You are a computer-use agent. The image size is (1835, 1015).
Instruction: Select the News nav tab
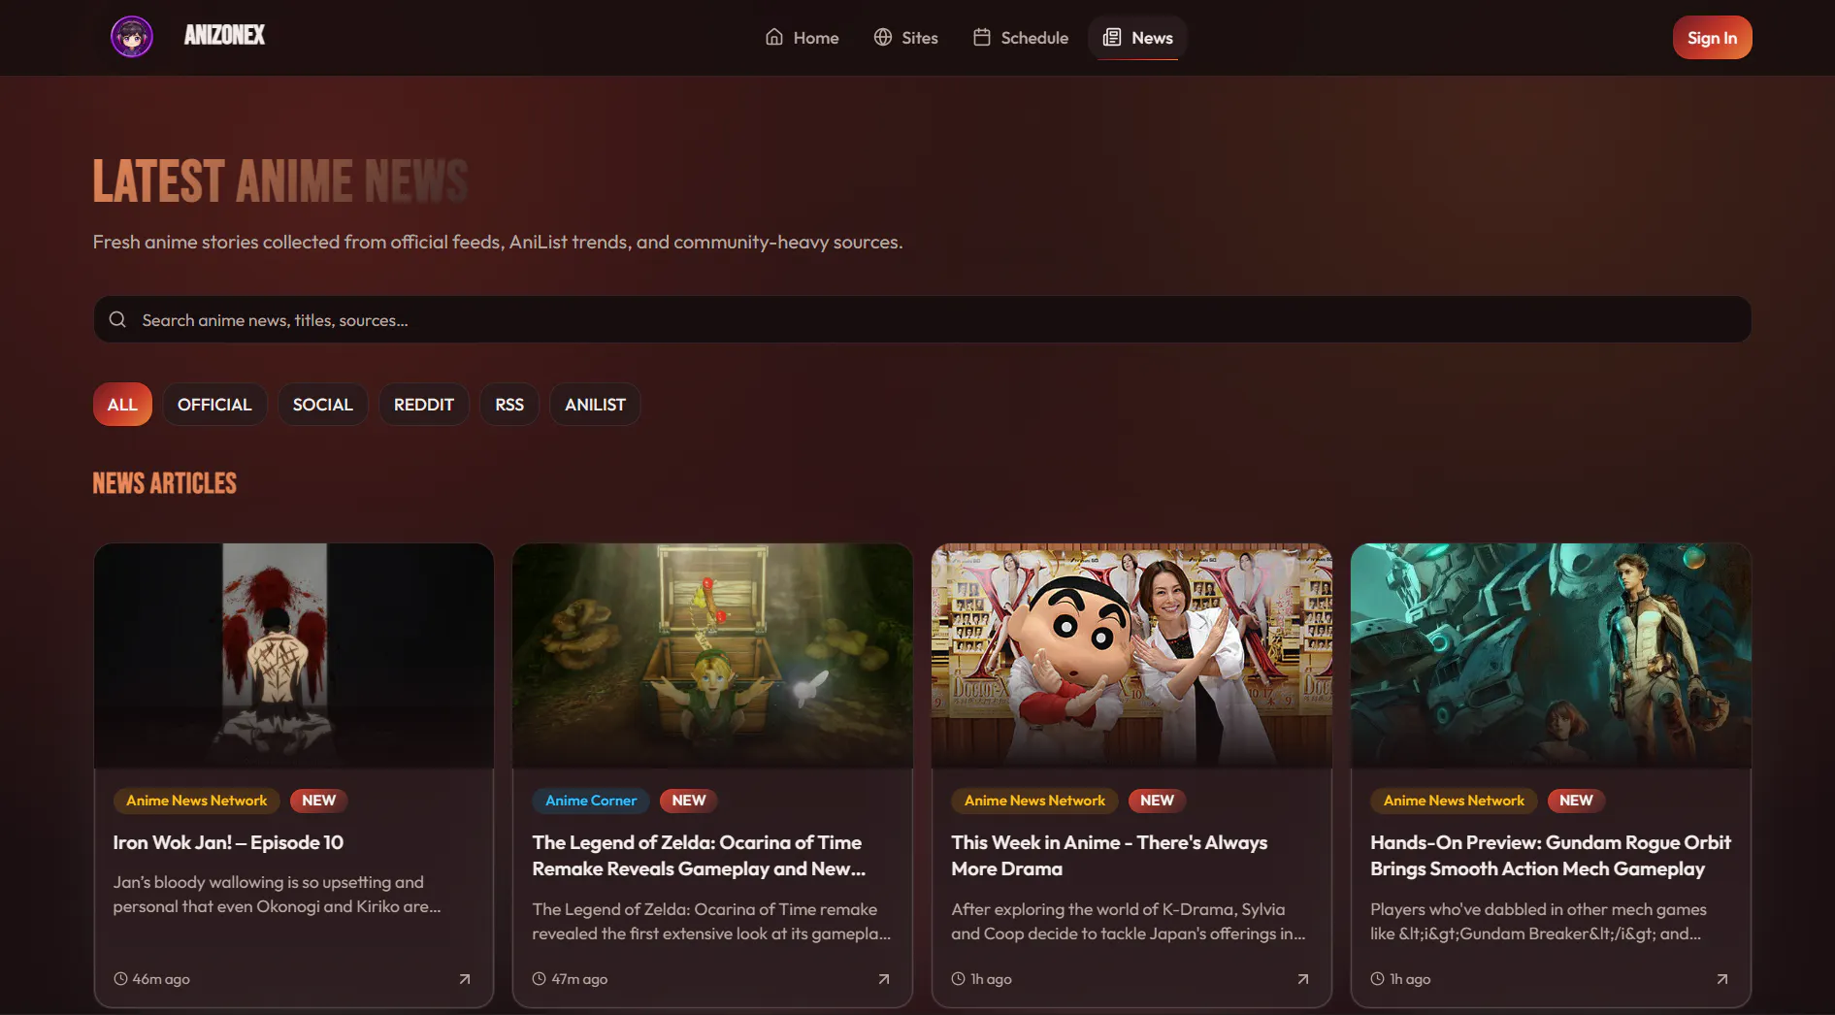coord(1137,38)
